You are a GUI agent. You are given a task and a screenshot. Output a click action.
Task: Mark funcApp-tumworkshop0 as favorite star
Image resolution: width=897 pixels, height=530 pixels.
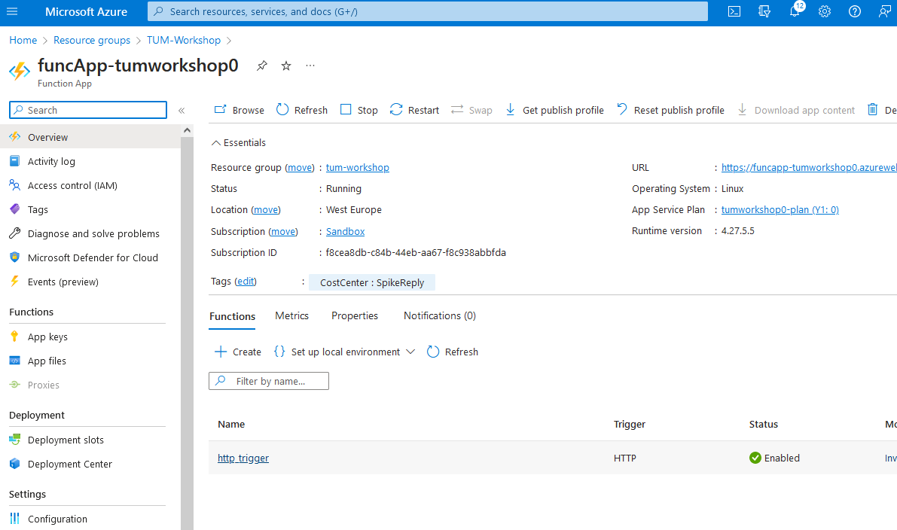click(286, 65)
